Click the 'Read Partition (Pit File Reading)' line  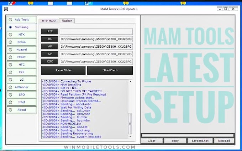click(x=74, y=95)
